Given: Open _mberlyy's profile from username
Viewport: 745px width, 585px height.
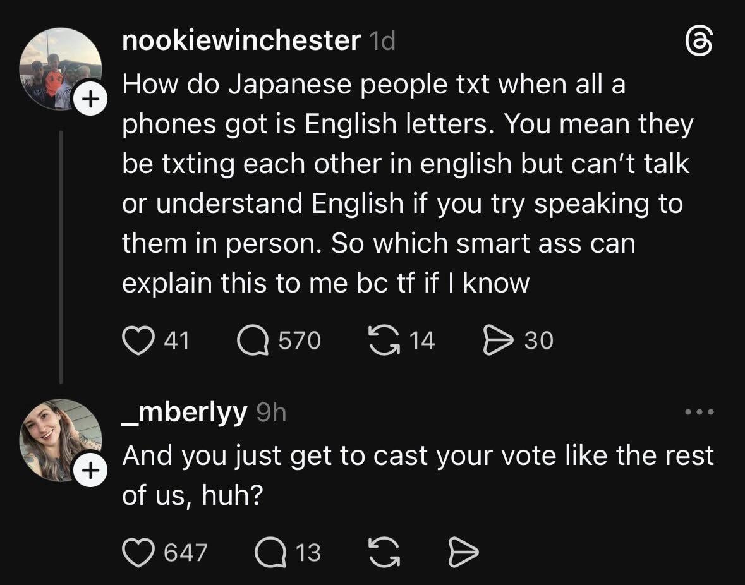Looking at the screenshot, I should (184, 413).
